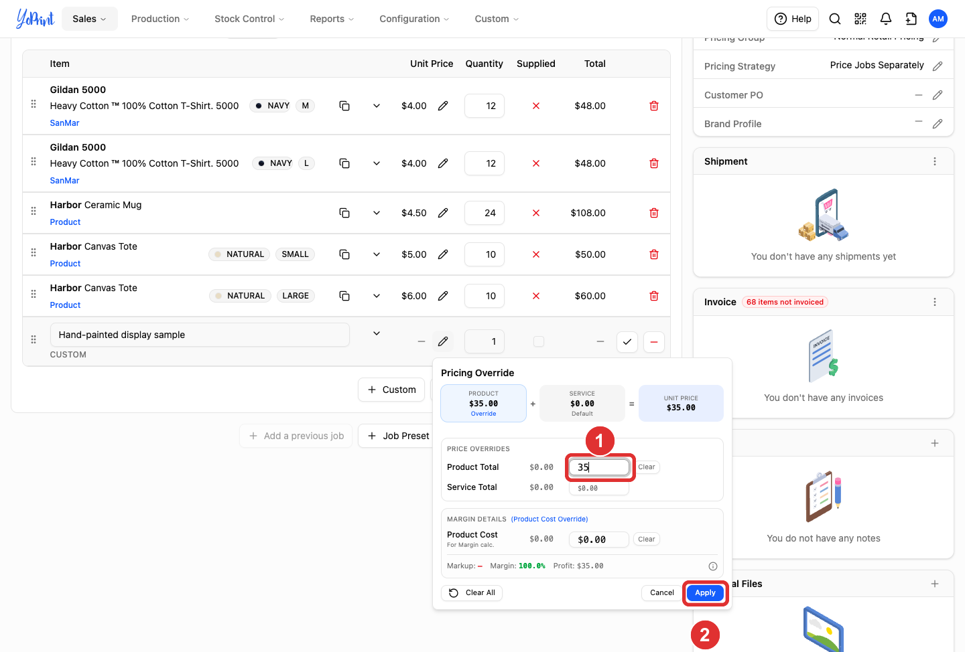This screenshot has height=652, width=965.
Task: Open the Shipment three-dot menu
Action: [935, 161]
